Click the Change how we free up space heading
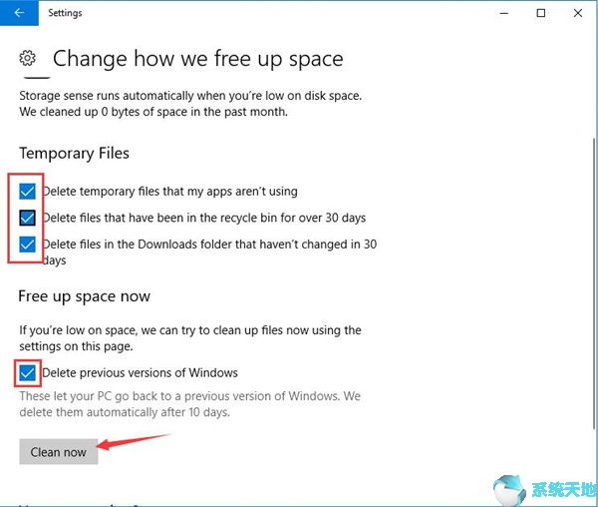598x507 pixels. pos(197,59)
